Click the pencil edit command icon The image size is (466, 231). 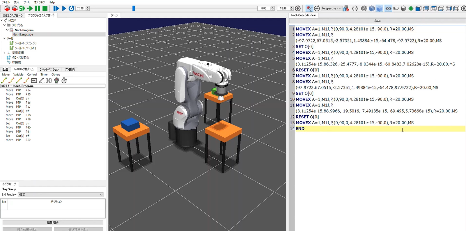click(x=42, y=80)
